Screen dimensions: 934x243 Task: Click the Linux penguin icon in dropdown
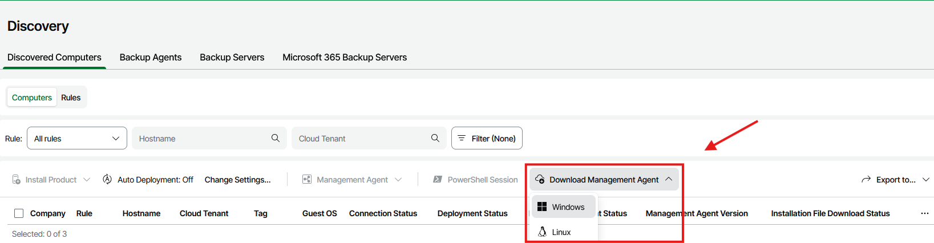(542, 232)
